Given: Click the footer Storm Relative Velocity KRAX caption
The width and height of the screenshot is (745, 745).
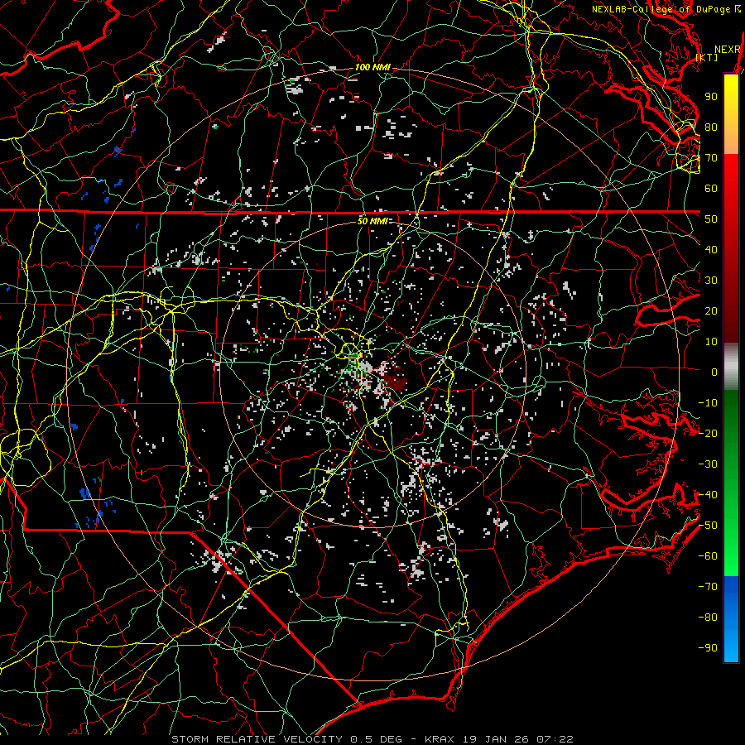Looking at the screenshot, I should click(372, 739).
